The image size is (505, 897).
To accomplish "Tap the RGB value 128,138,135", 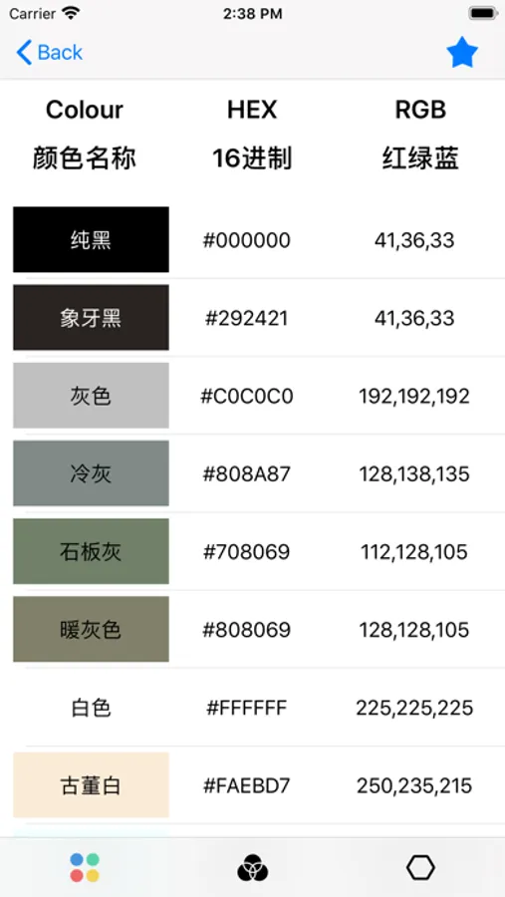I will [414, 473].
